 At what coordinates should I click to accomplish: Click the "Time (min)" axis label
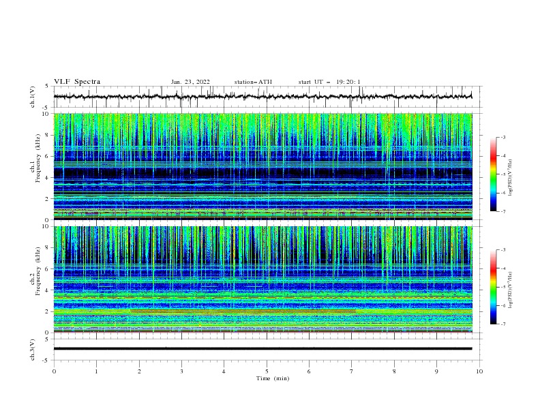coord(273,378)
